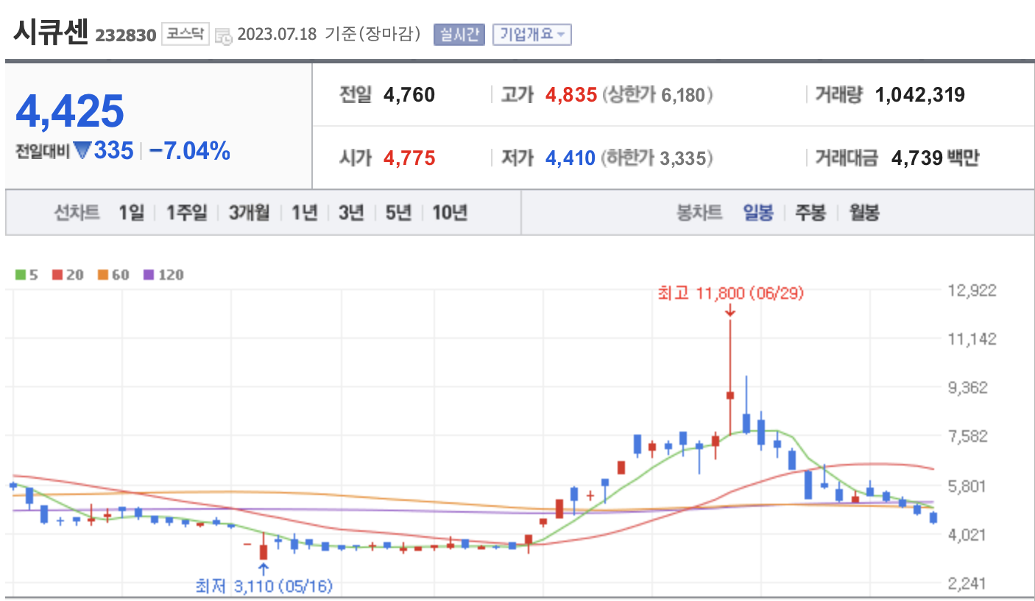Click the green 5-day moving average legend square
Screen dimensions: 1035x601
(x=20, y=275)
